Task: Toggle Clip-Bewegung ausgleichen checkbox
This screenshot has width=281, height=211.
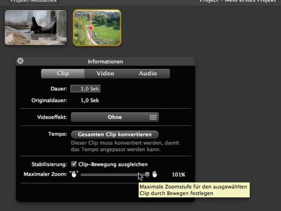Action: point(74,164)
